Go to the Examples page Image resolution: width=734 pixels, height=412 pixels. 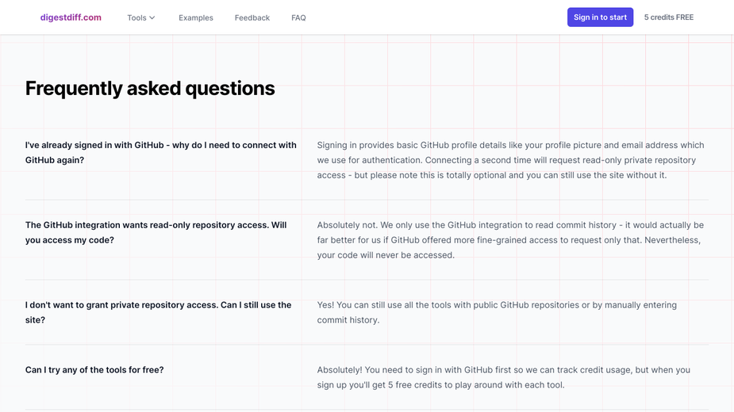[196, 17]
